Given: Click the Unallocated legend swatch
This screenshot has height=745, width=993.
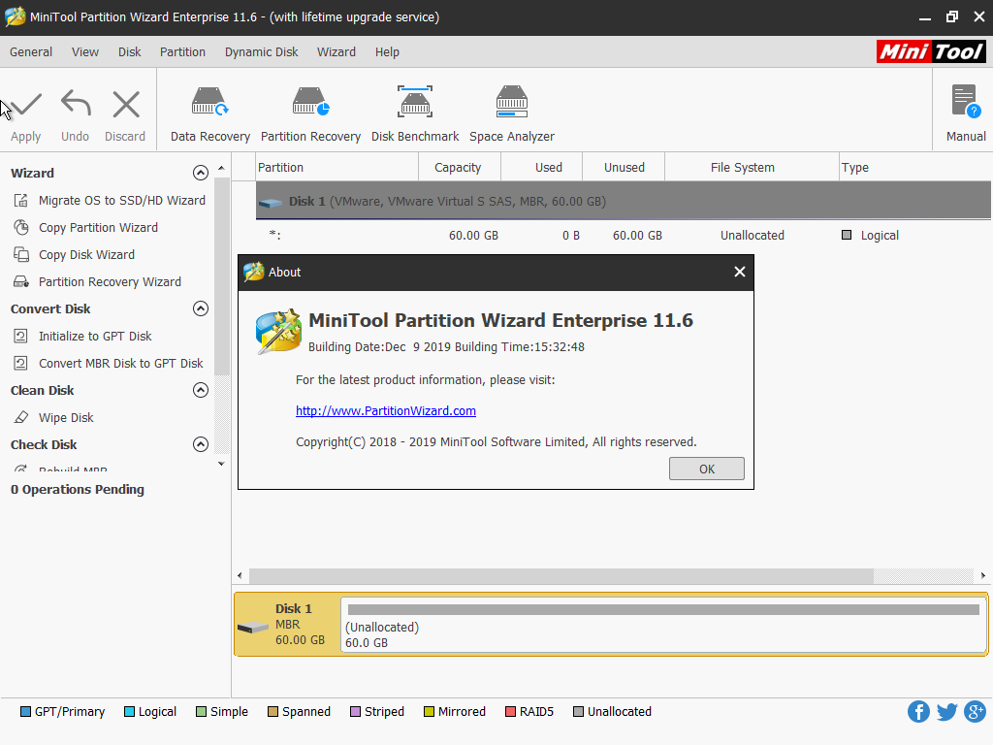Looking at the screenshot, I should pyautogui.click(x=578, y=711).
